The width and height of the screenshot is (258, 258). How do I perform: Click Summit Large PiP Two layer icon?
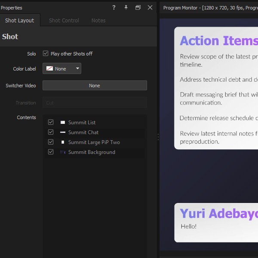pyautogui.click(x=63, y=142)
